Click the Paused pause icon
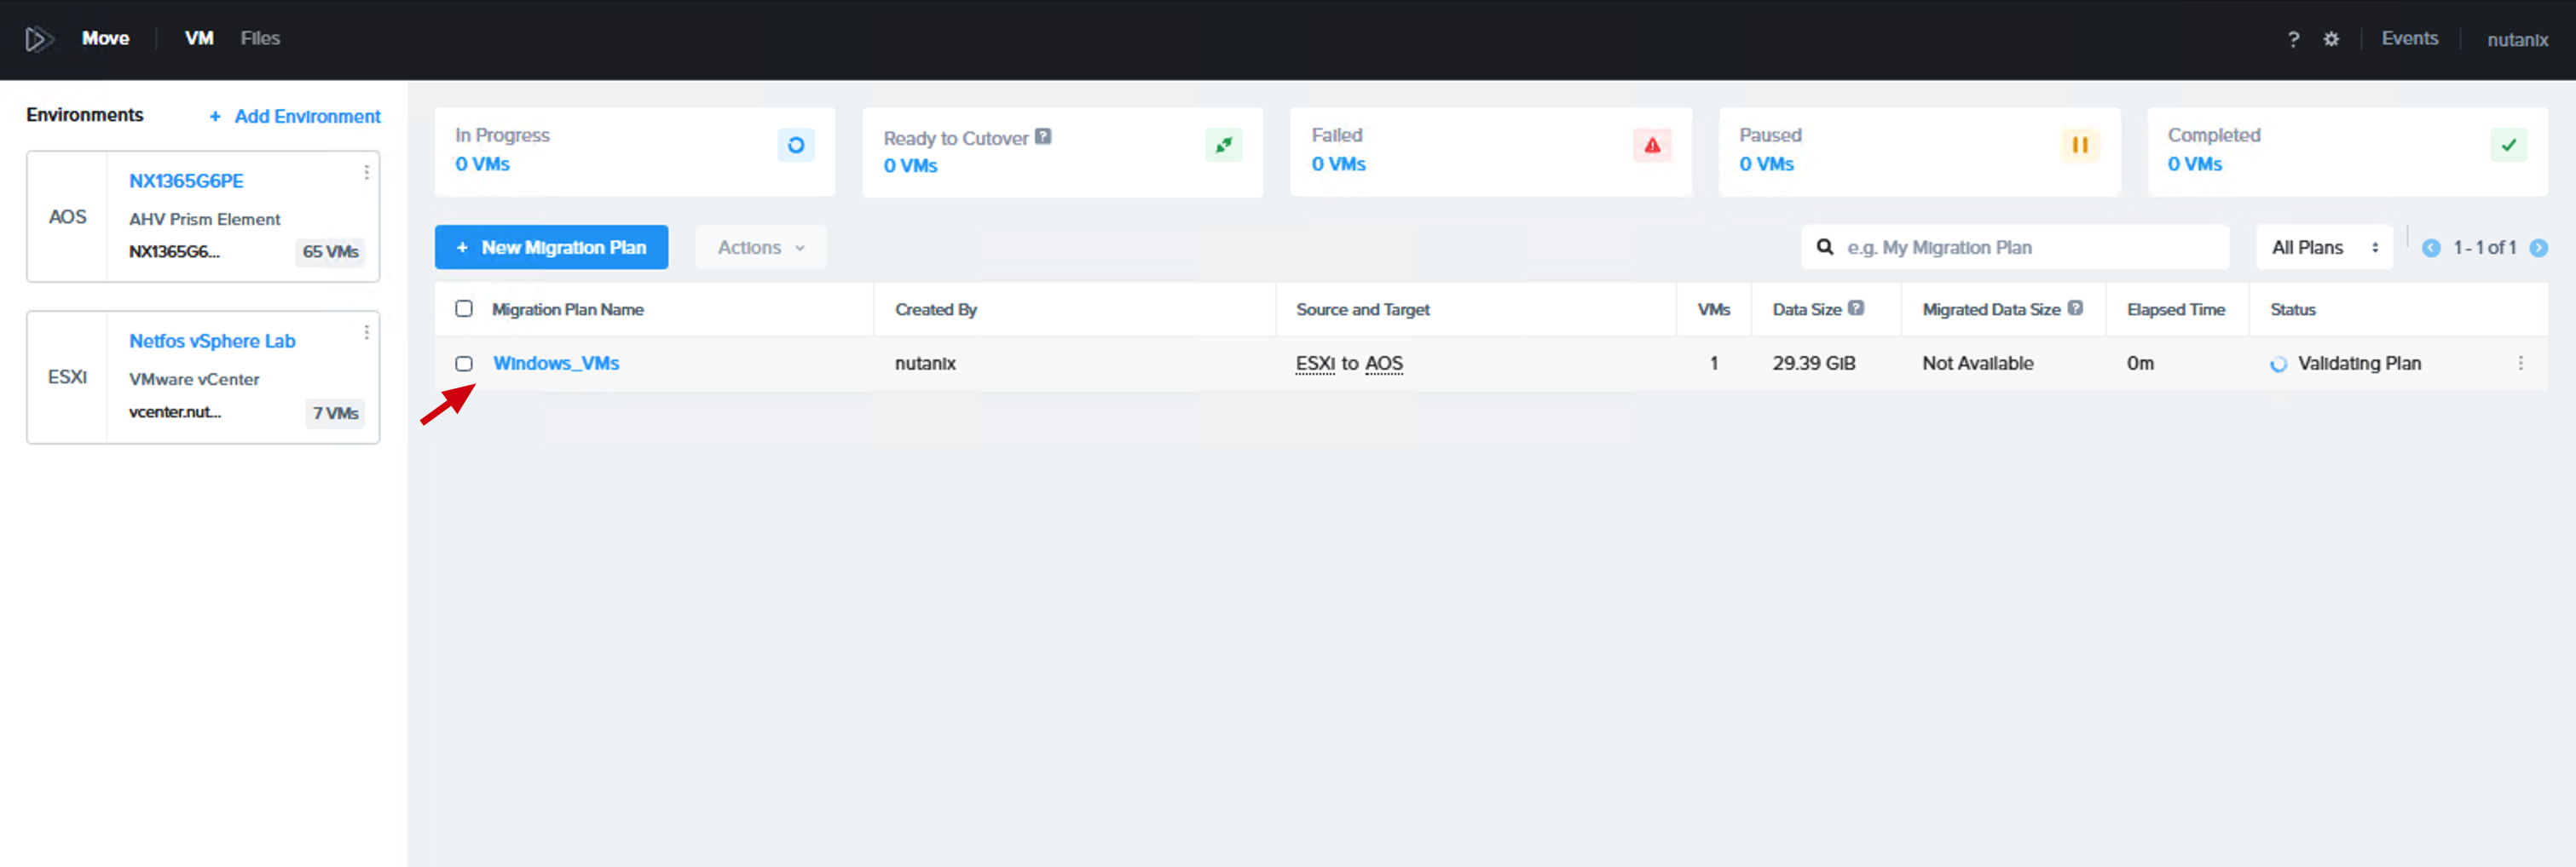This screenshot has width=2576, height=867. (2080, 146)
